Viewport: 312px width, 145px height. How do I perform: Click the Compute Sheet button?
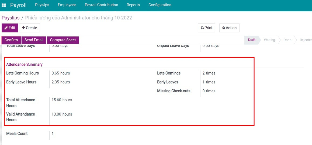pyautogui.click(x=63, y=40)
